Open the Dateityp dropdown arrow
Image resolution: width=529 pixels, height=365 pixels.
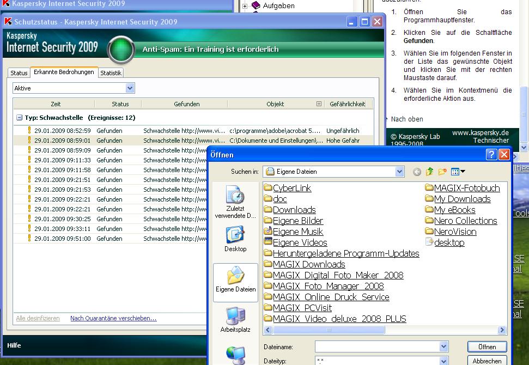[443, 361]
